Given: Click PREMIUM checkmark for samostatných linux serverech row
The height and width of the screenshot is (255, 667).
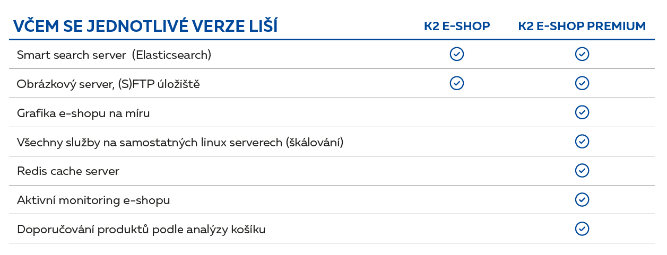Looking at the screenshot, I should [582, 142].
